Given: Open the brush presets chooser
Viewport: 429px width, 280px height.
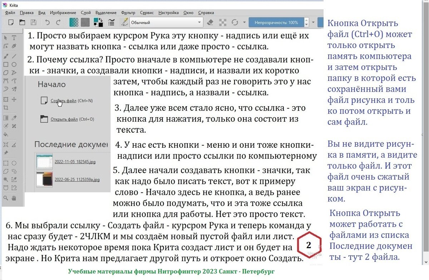Looking at the screenshot, I should click(x=125, y=22).
